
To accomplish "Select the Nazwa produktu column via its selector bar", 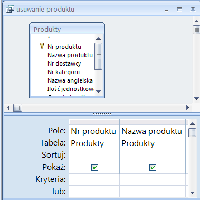I will click(153, 122).
